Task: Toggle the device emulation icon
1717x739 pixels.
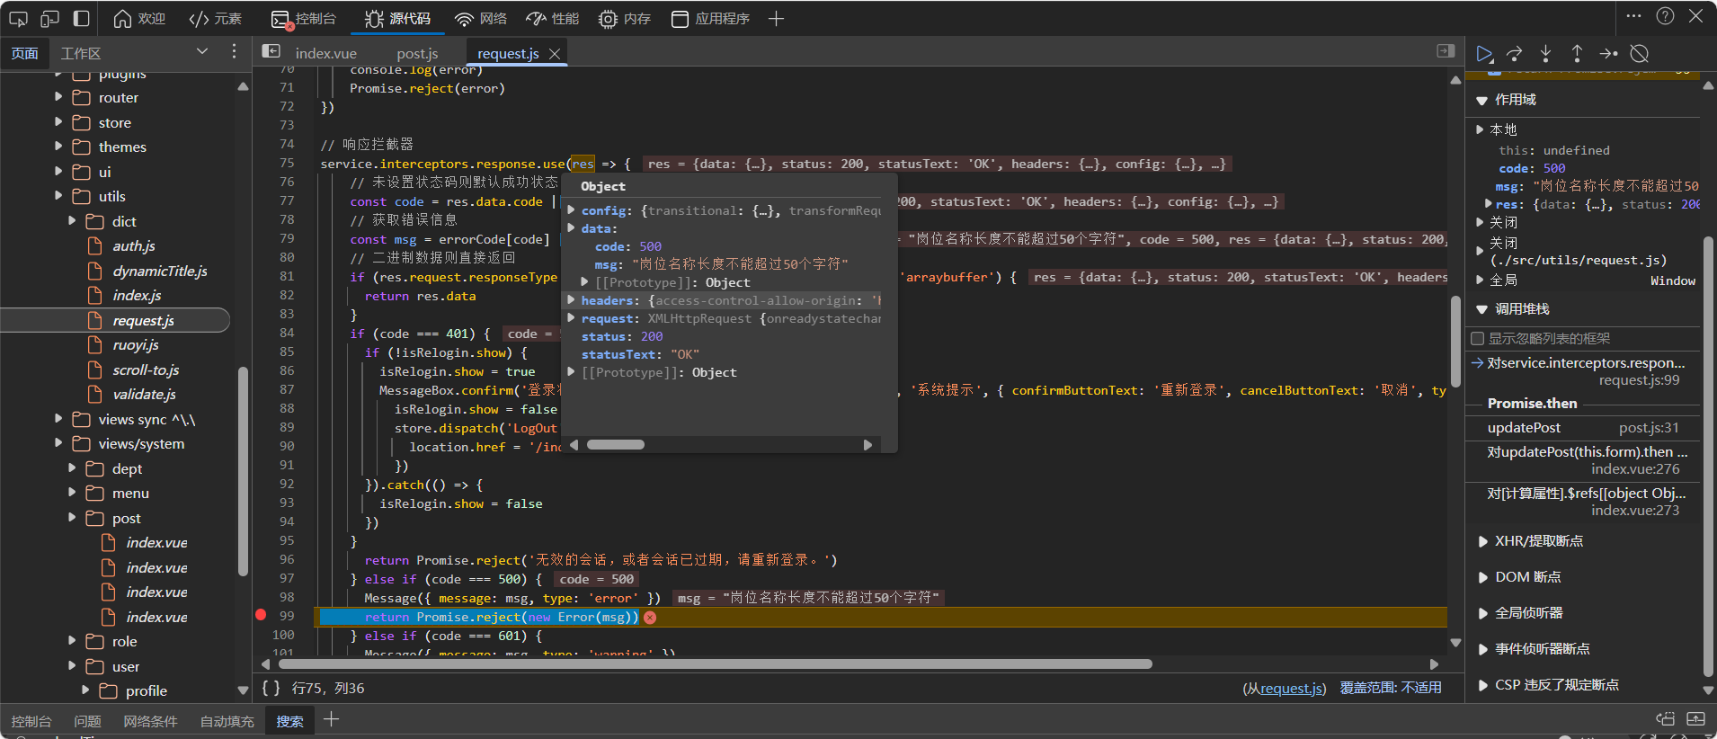Action: pos(49,18)
